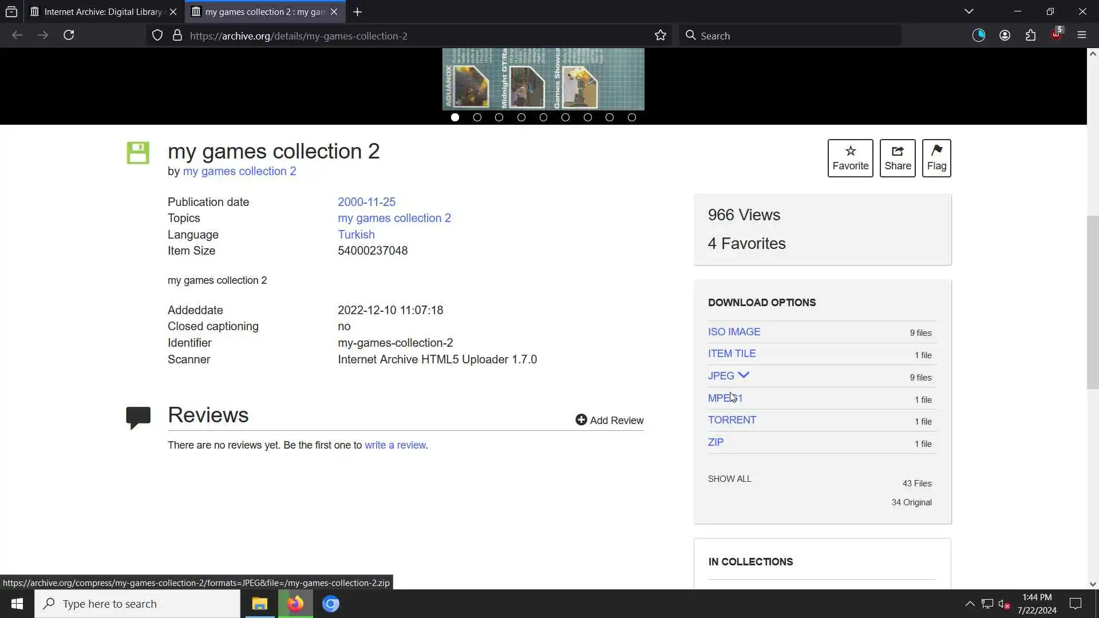Open the Firefox account icon

(1005, 35)
